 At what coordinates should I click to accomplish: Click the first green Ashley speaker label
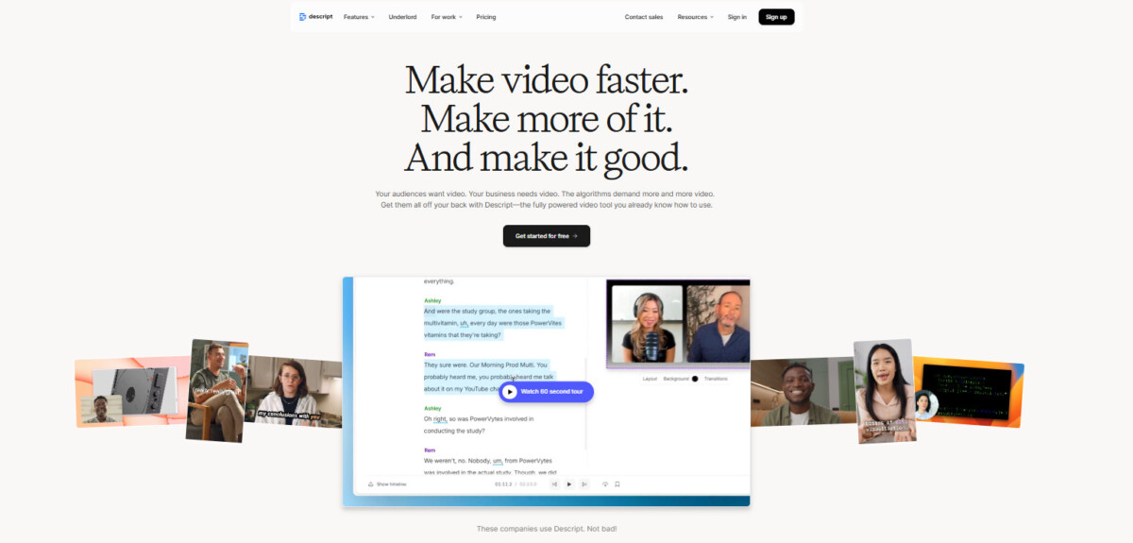click(x=432, y=300)
